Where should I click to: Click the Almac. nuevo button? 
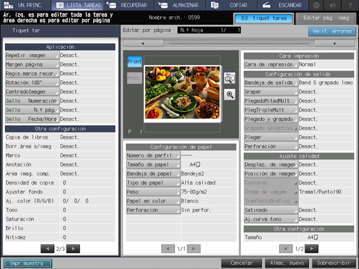287,263
